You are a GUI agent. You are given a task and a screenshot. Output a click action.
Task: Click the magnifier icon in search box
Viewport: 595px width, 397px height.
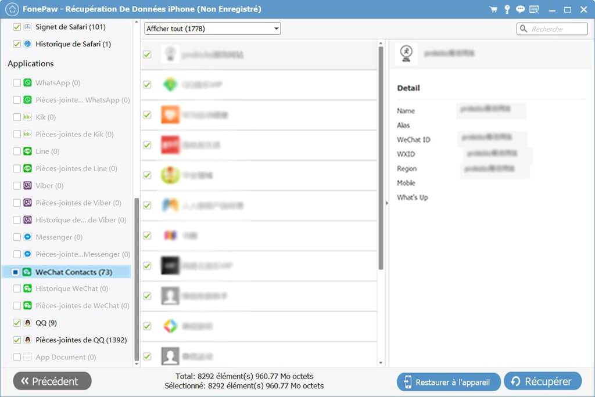[524, 29]
